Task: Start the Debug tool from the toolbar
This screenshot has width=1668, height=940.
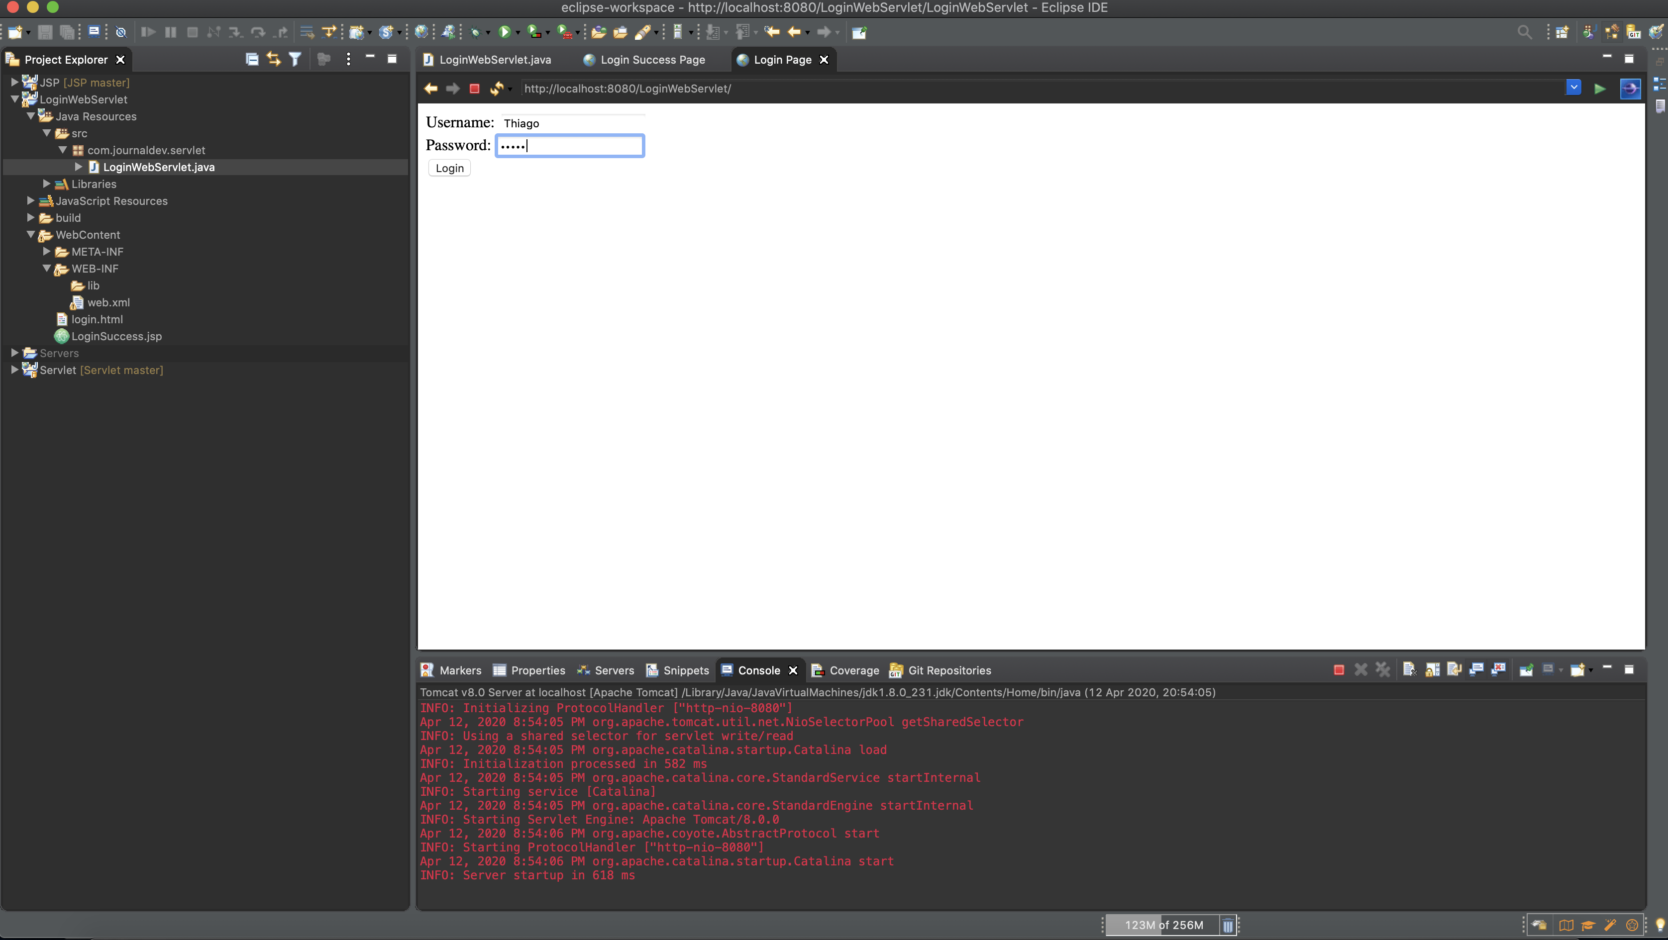Action: click(475, 32)
